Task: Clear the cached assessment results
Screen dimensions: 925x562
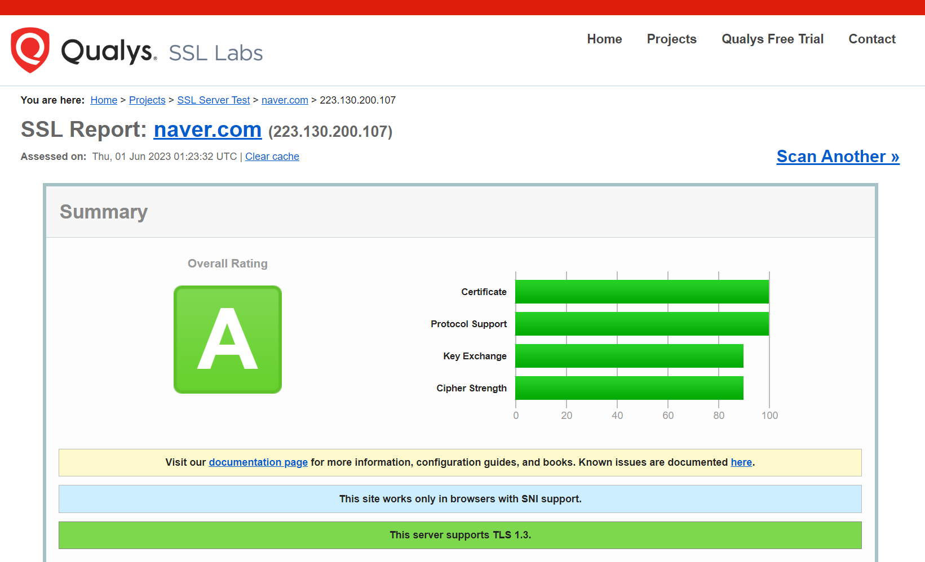Action: 272,156
